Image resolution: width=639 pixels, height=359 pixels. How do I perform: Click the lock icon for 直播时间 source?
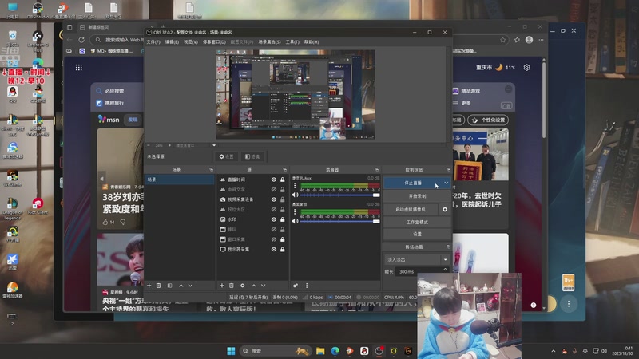[x=283, y=180]
